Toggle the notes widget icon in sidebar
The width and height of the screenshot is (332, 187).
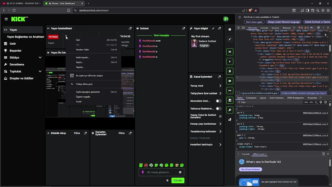[x=230, y=71]
